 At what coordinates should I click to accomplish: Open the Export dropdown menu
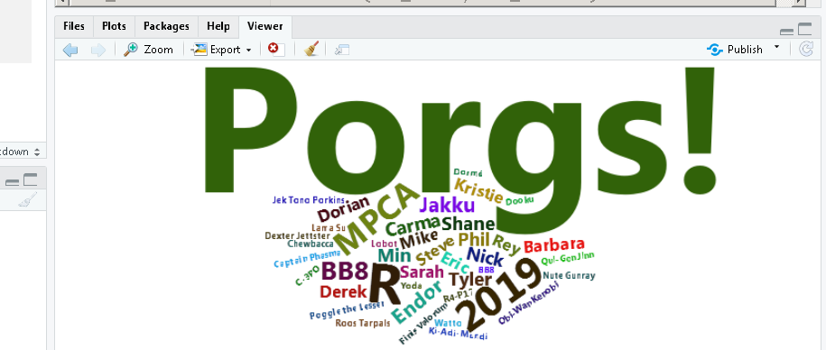click(x=222, y=50)
